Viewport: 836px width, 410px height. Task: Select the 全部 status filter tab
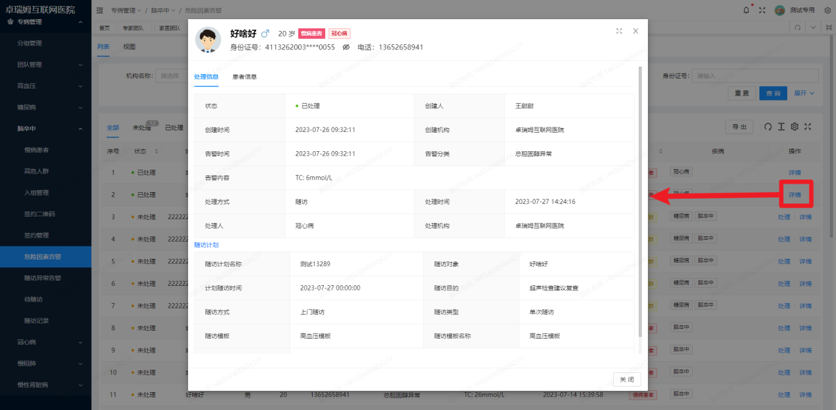pos(113,127)
